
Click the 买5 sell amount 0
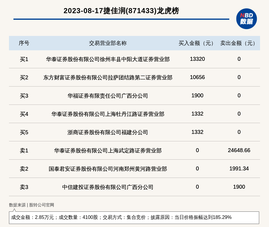click(239, 132)
